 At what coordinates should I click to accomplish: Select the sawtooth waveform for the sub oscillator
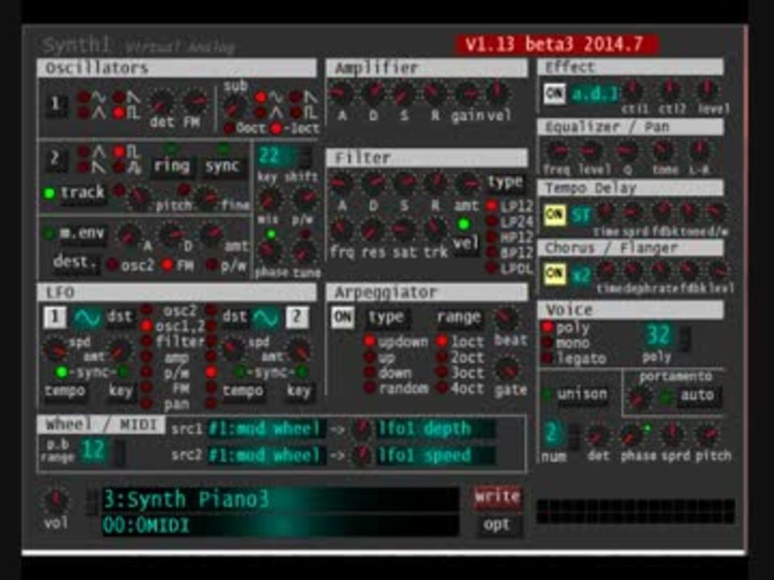coord(296,97)
